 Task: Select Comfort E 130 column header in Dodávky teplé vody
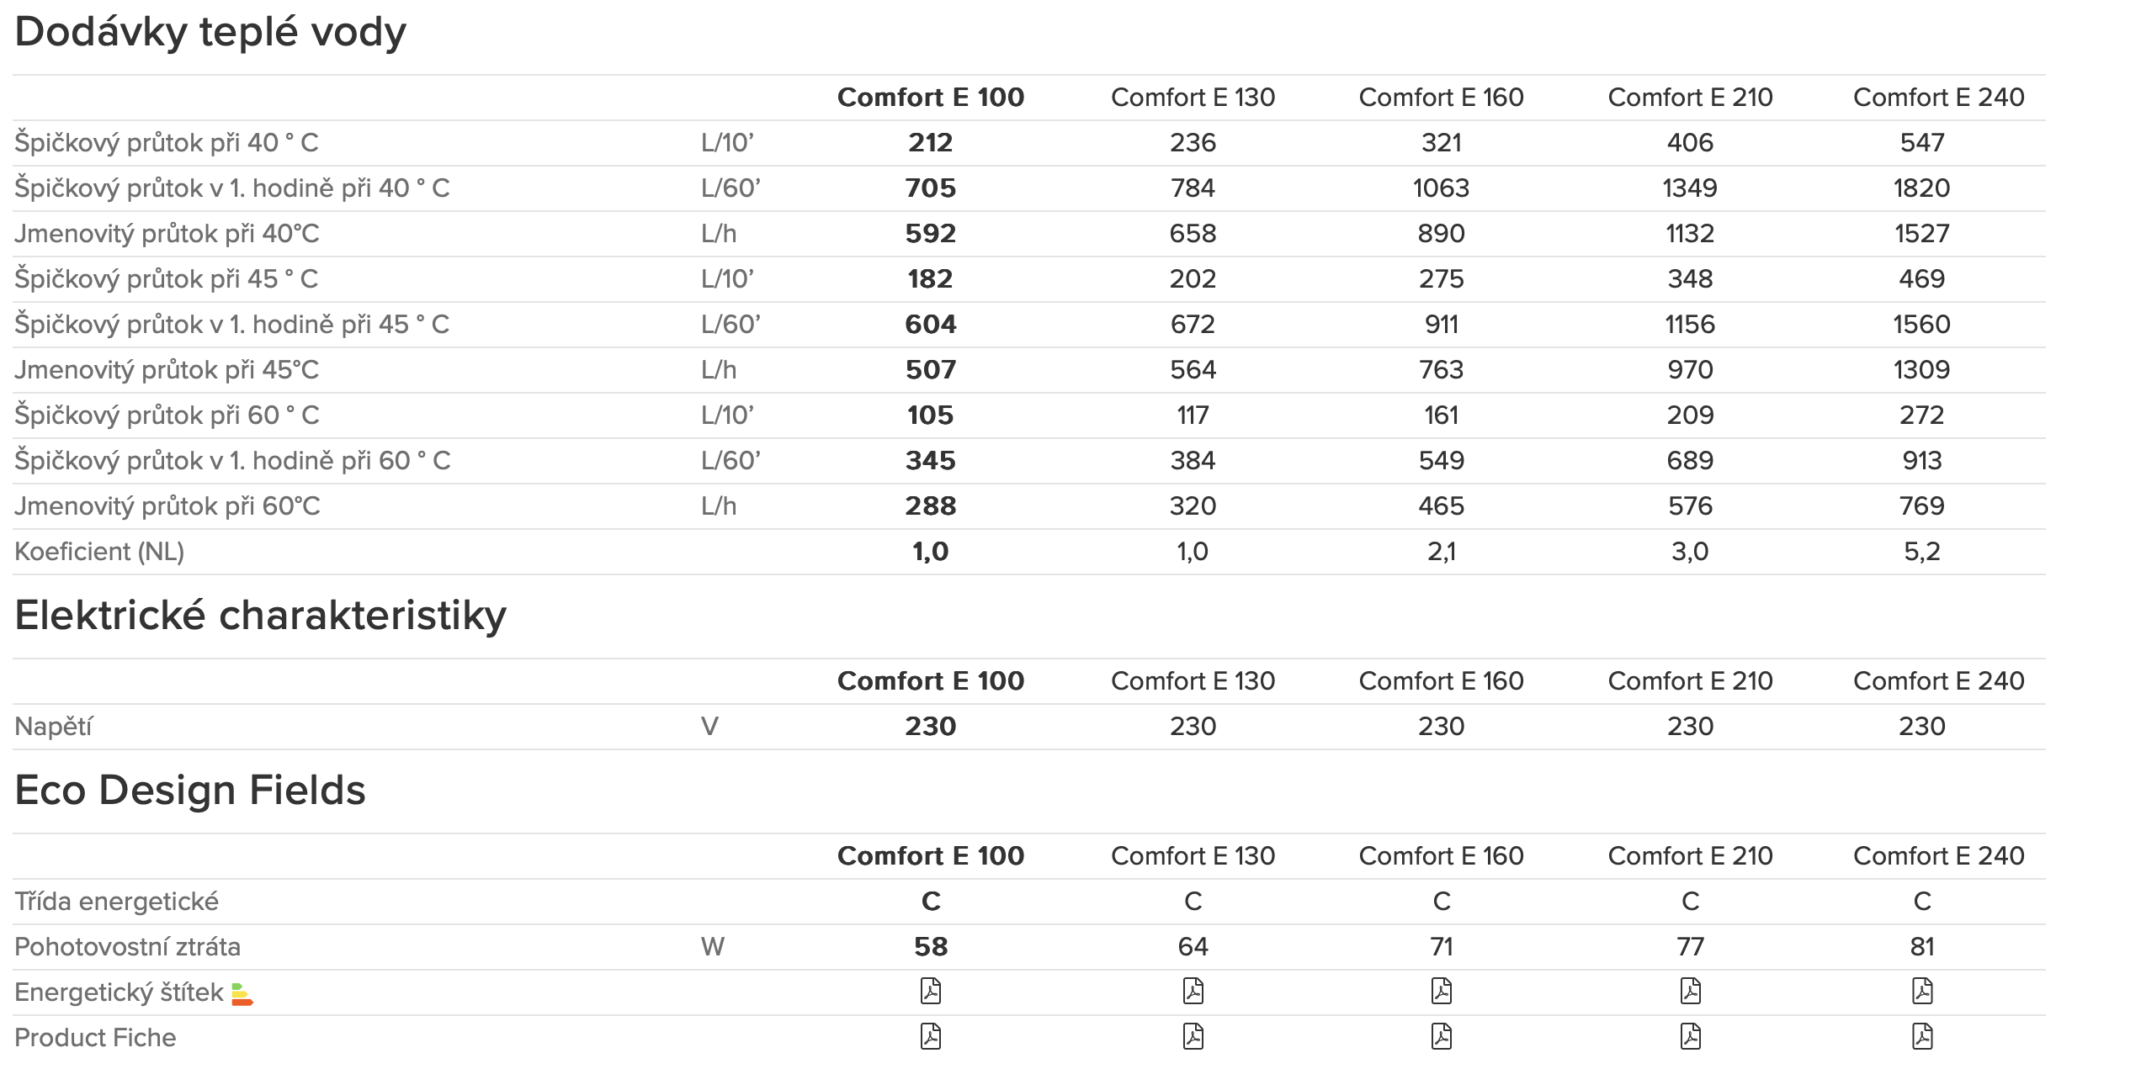pyautogui.click(x=1193, y=98)
